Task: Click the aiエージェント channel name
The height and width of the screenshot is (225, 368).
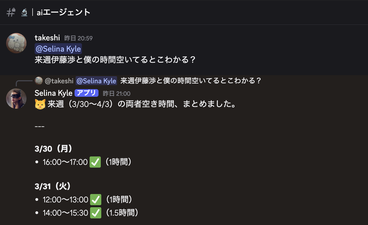Action: [63, 12]
